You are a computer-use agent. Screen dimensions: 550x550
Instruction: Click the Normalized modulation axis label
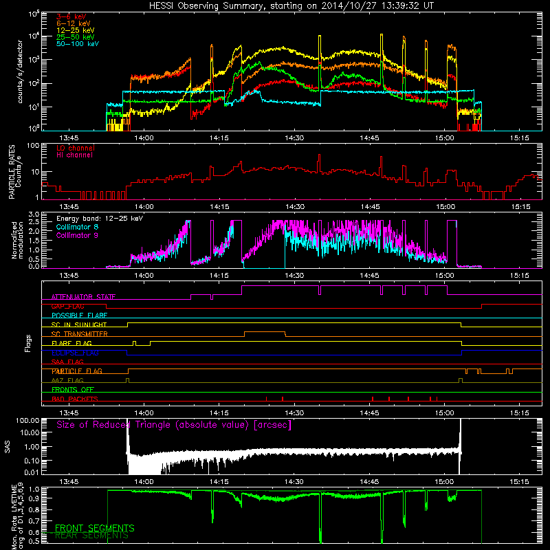[18, 240]
